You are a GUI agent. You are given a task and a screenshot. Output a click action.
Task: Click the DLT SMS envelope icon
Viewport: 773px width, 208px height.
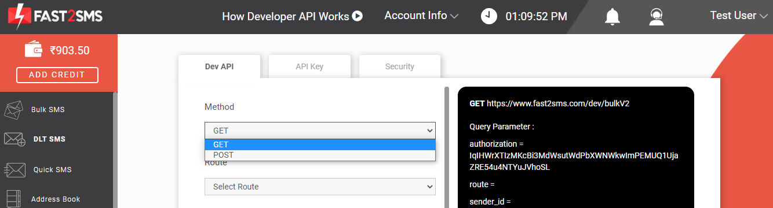click(14, 139)
